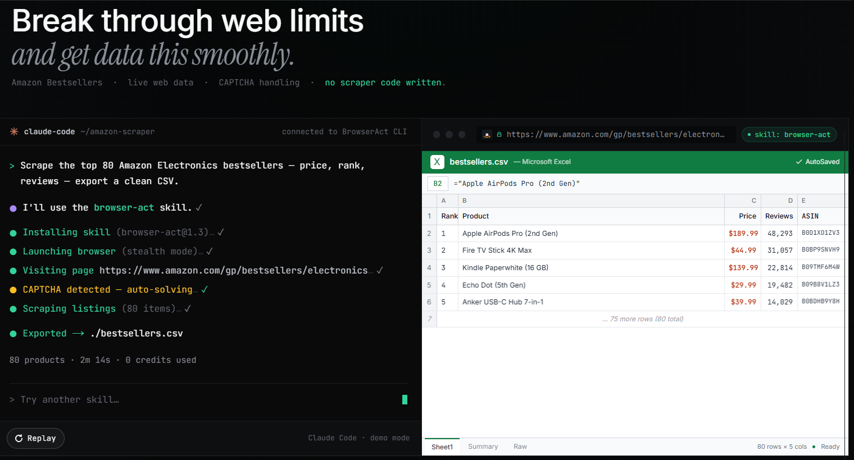Click the $29.99 price cell
Image resolution: width=854 pixels, height=460 pixels.
point(743,285)
